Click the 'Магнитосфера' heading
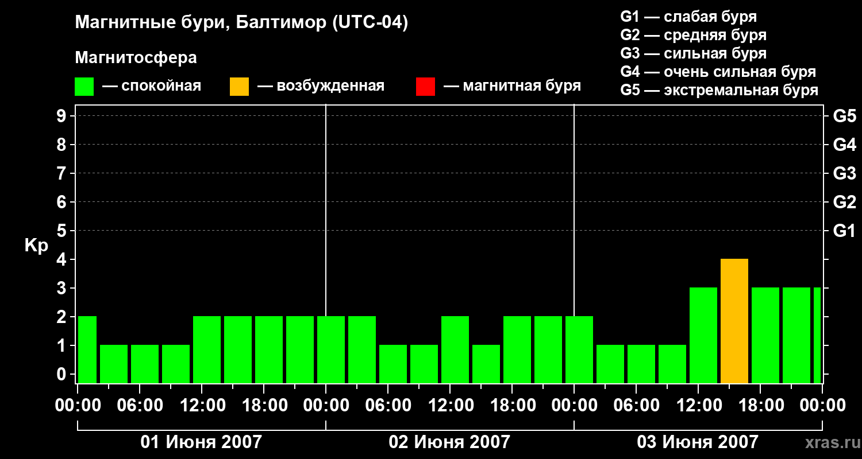Image resolution: width=862 pixels, height=459 pixels. click(136, 58)
